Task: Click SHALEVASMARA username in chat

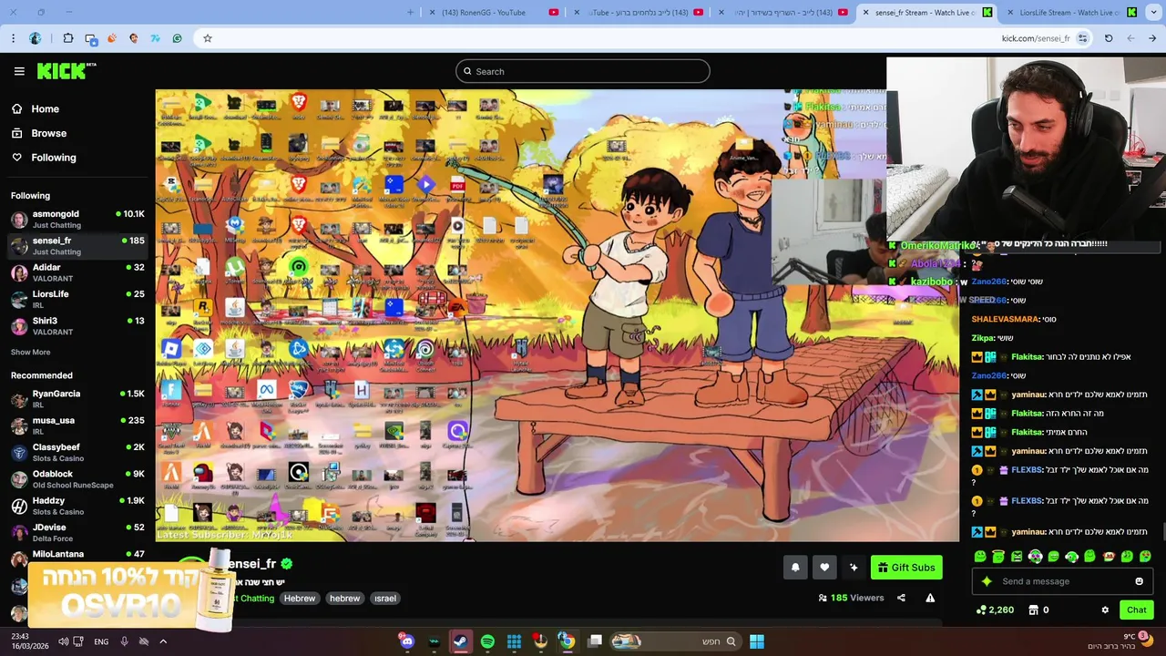Action: 1005,319
